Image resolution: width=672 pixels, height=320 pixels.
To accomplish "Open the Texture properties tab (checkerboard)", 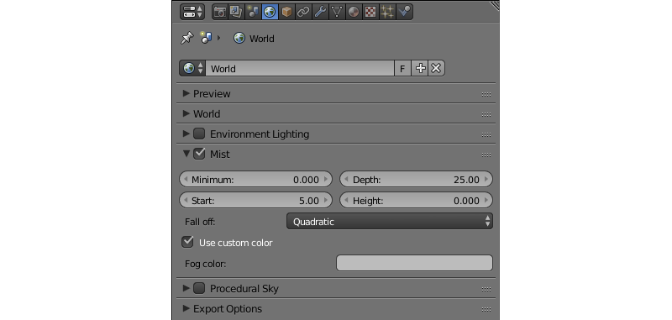I will click(370, 12).
